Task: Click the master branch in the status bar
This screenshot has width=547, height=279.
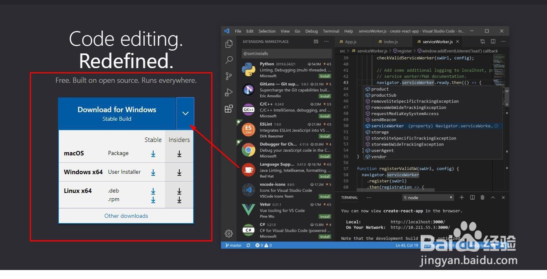Action: (x=233, y=245)
